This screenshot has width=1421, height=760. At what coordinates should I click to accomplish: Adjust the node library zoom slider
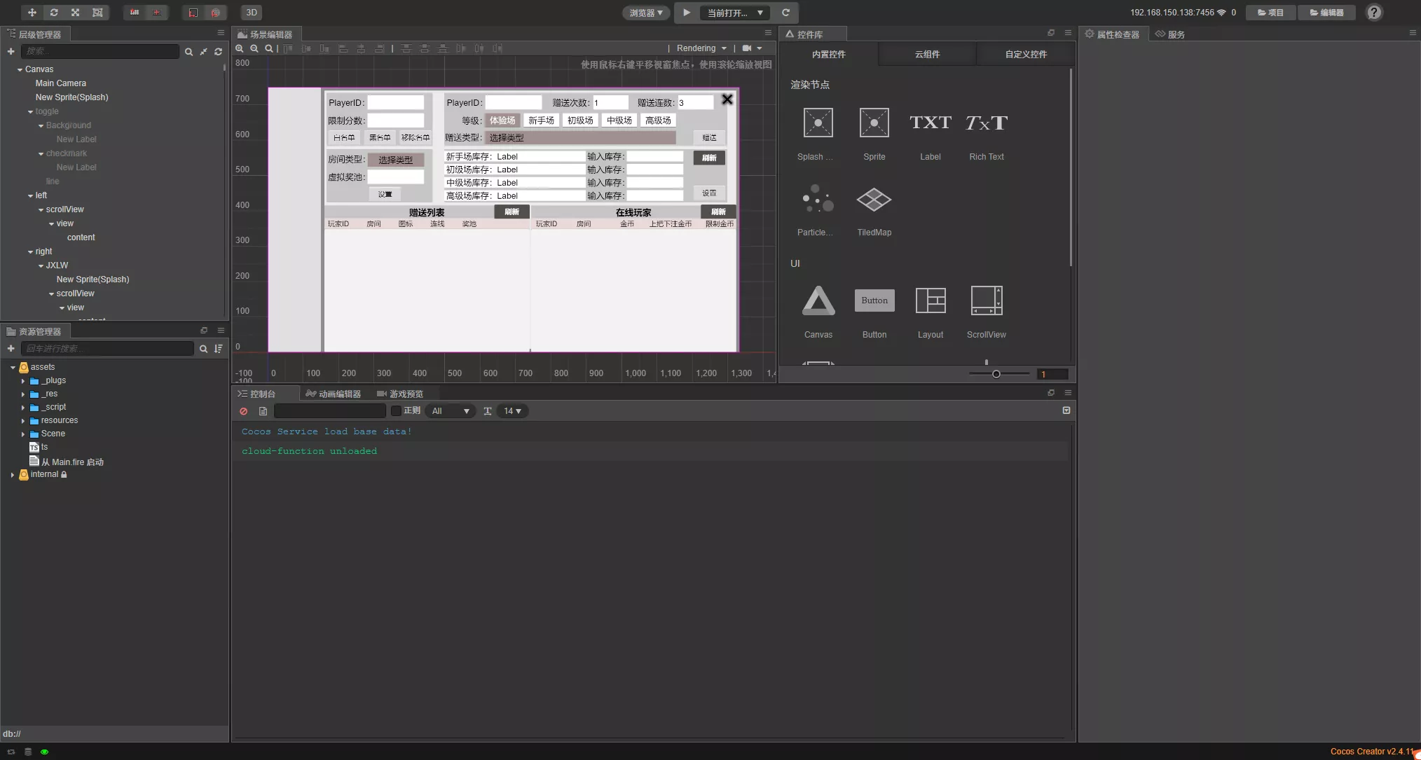996,374
